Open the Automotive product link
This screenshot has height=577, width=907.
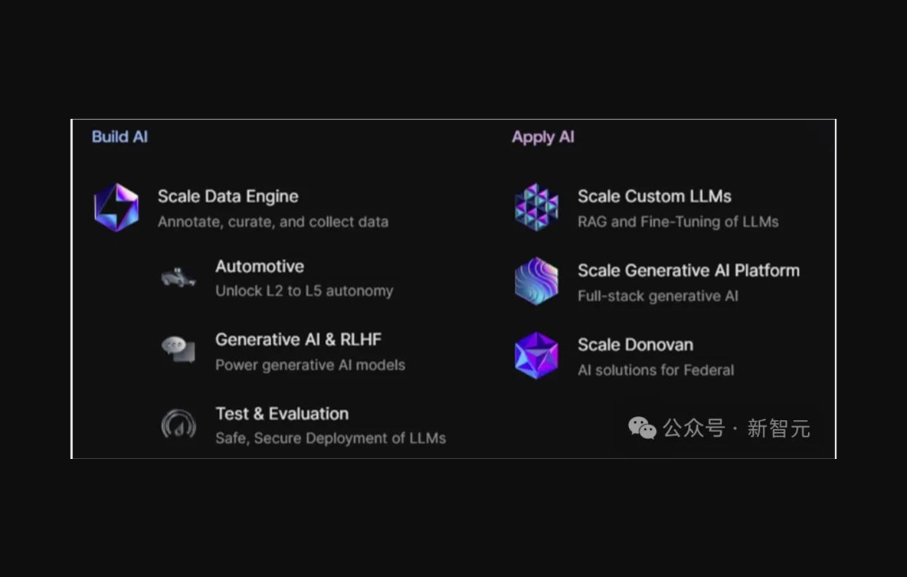coord(259,267)
